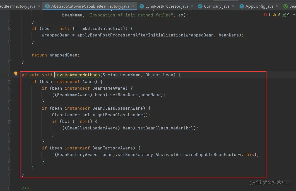Open the AppConfig.java tab
The height and width of the screenshot is (191, 296).
click(259, 6)
